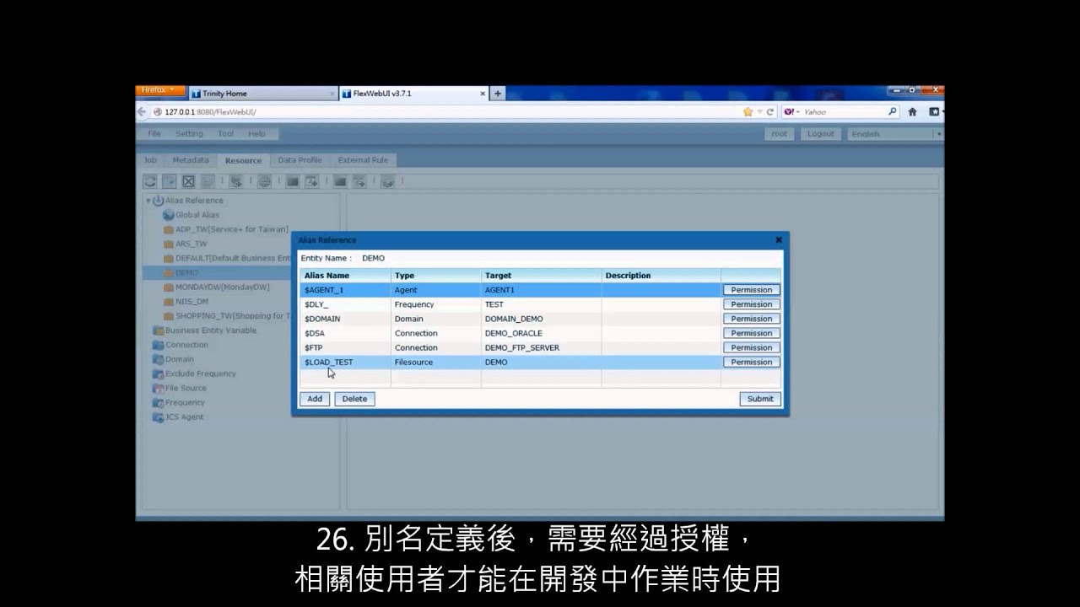This screenshot has width=1080, height=607.
Task: Click the globe icon in the toolbar
Action: point(264,180)
